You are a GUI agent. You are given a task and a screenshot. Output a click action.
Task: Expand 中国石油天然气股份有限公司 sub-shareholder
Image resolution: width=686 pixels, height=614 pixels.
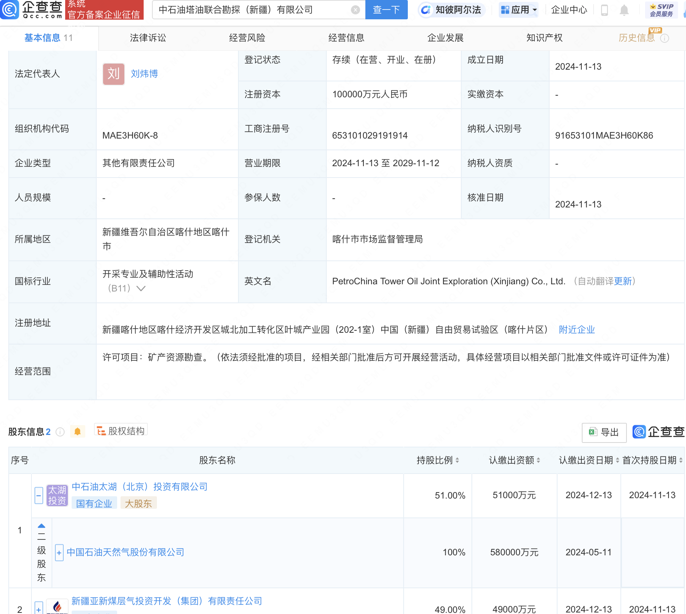59,553
